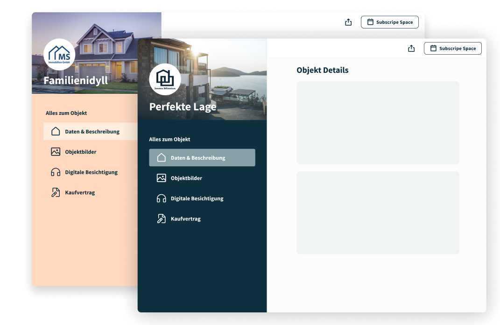Click the share icon in the Familienidyll window
The height and width of the screenshot is (325, 500).
[348, 22]
